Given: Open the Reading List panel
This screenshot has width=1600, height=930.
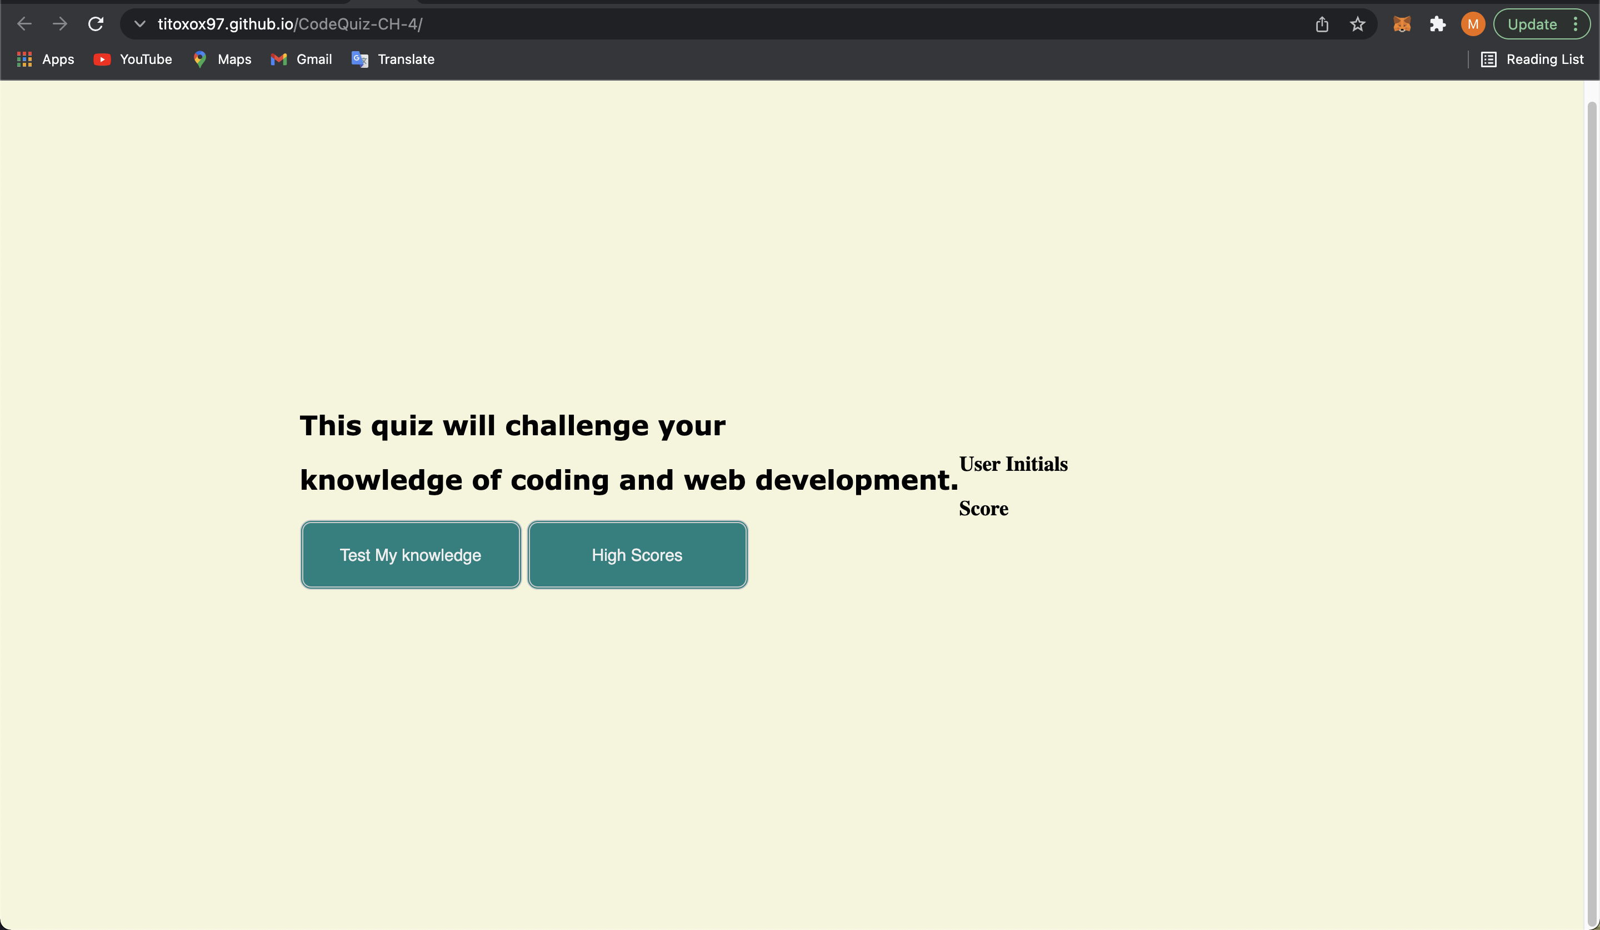Looking at the screenshot, I should pyautogui.click(x=1533, y=59).
